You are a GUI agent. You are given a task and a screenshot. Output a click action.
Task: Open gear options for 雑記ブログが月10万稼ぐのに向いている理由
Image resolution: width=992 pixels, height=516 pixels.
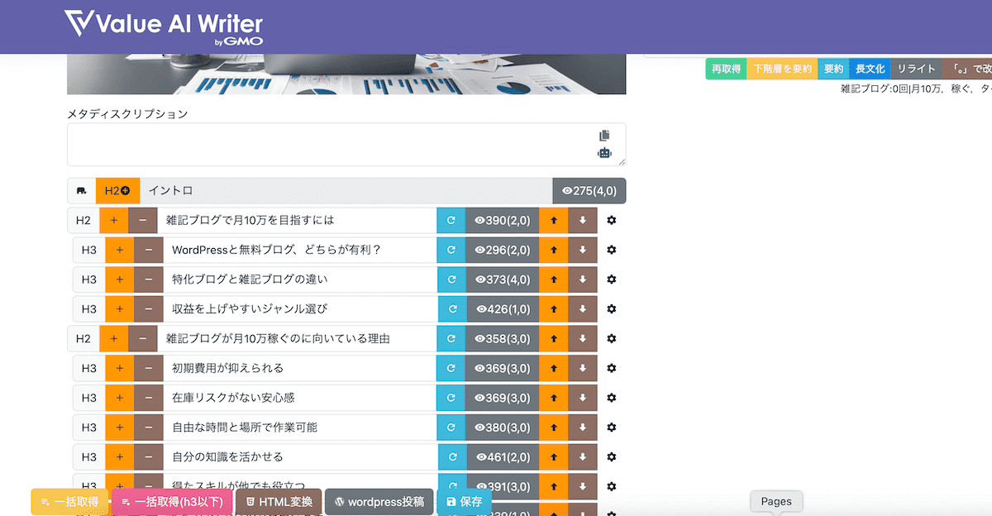click(x=612, y=338)
